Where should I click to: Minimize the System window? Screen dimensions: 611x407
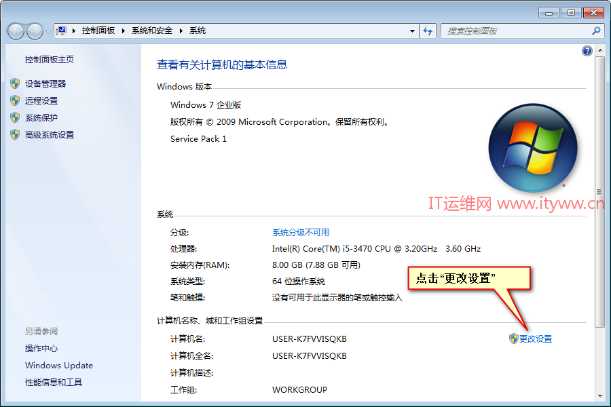coord(549,13)
